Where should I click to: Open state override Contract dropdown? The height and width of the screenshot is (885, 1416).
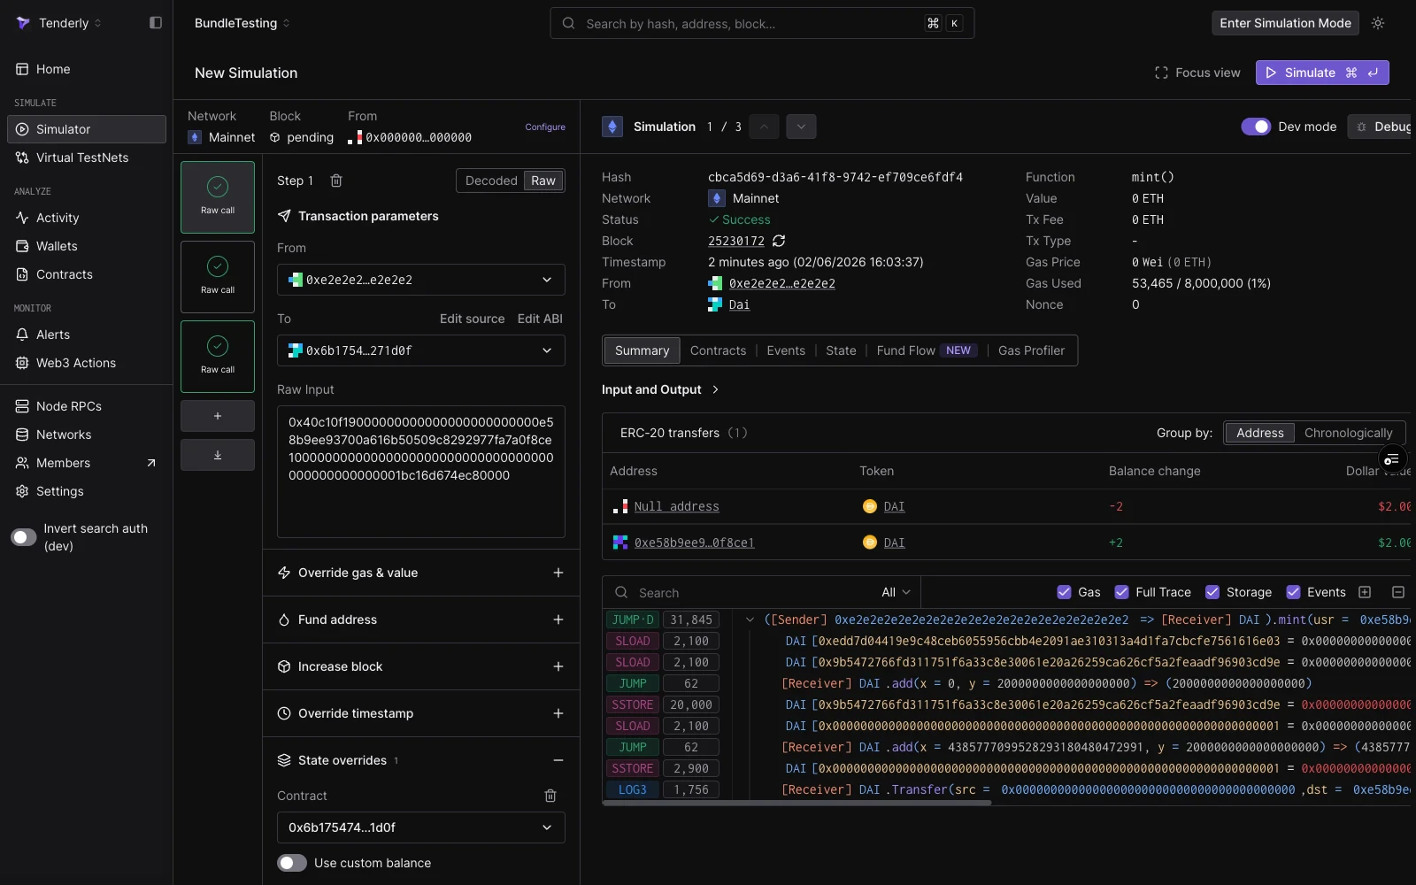pyautogui.click(x=421, y=827)
